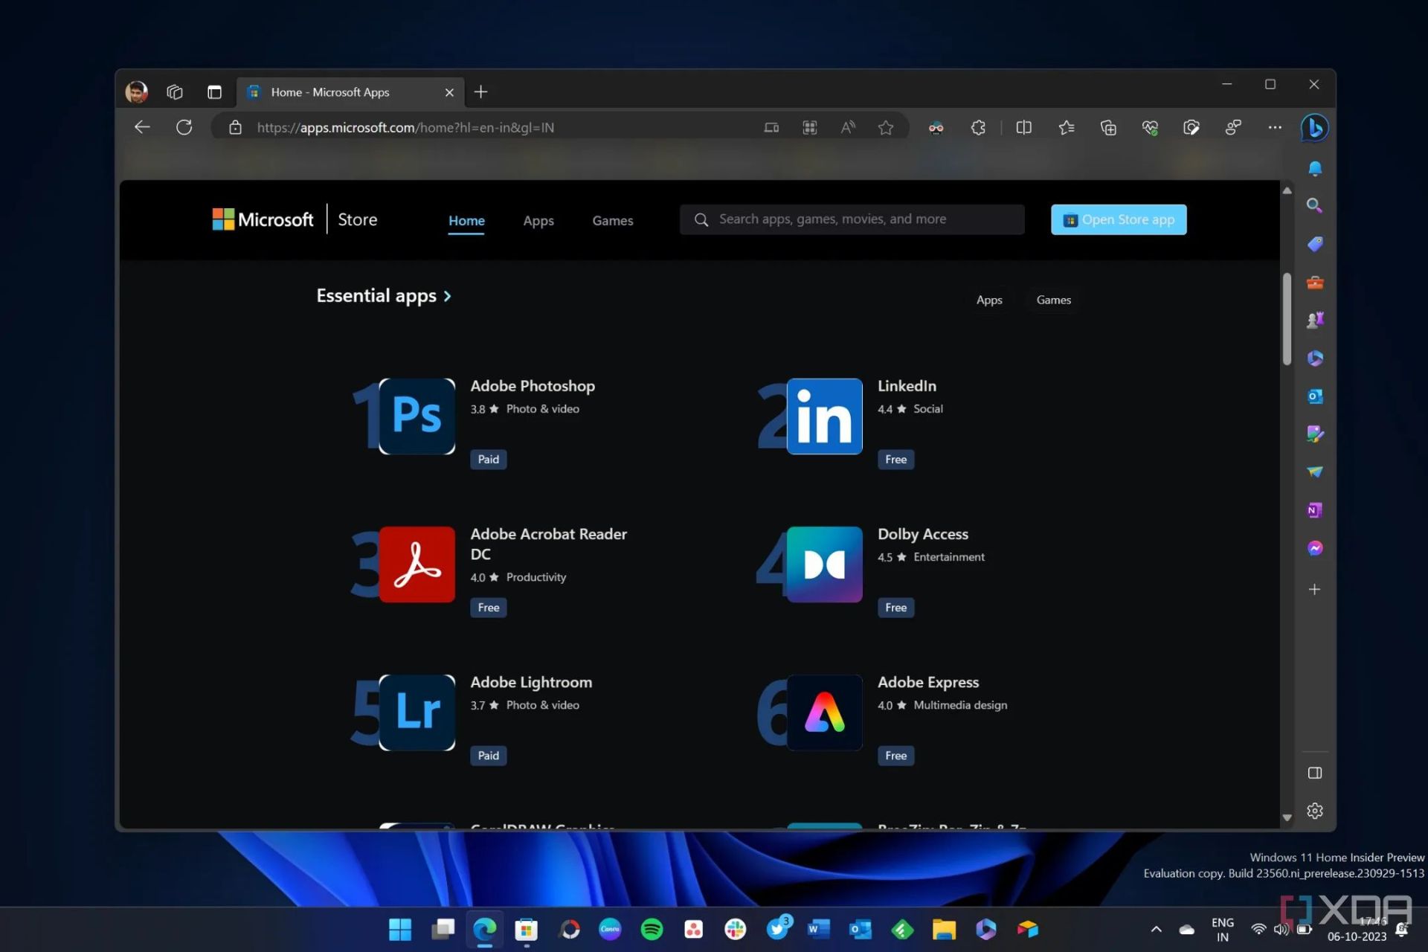Screen dimensions: 1428x952
Task: Open sidebar settings gear
Action: pyautogui.click(x=1315, y=811)
